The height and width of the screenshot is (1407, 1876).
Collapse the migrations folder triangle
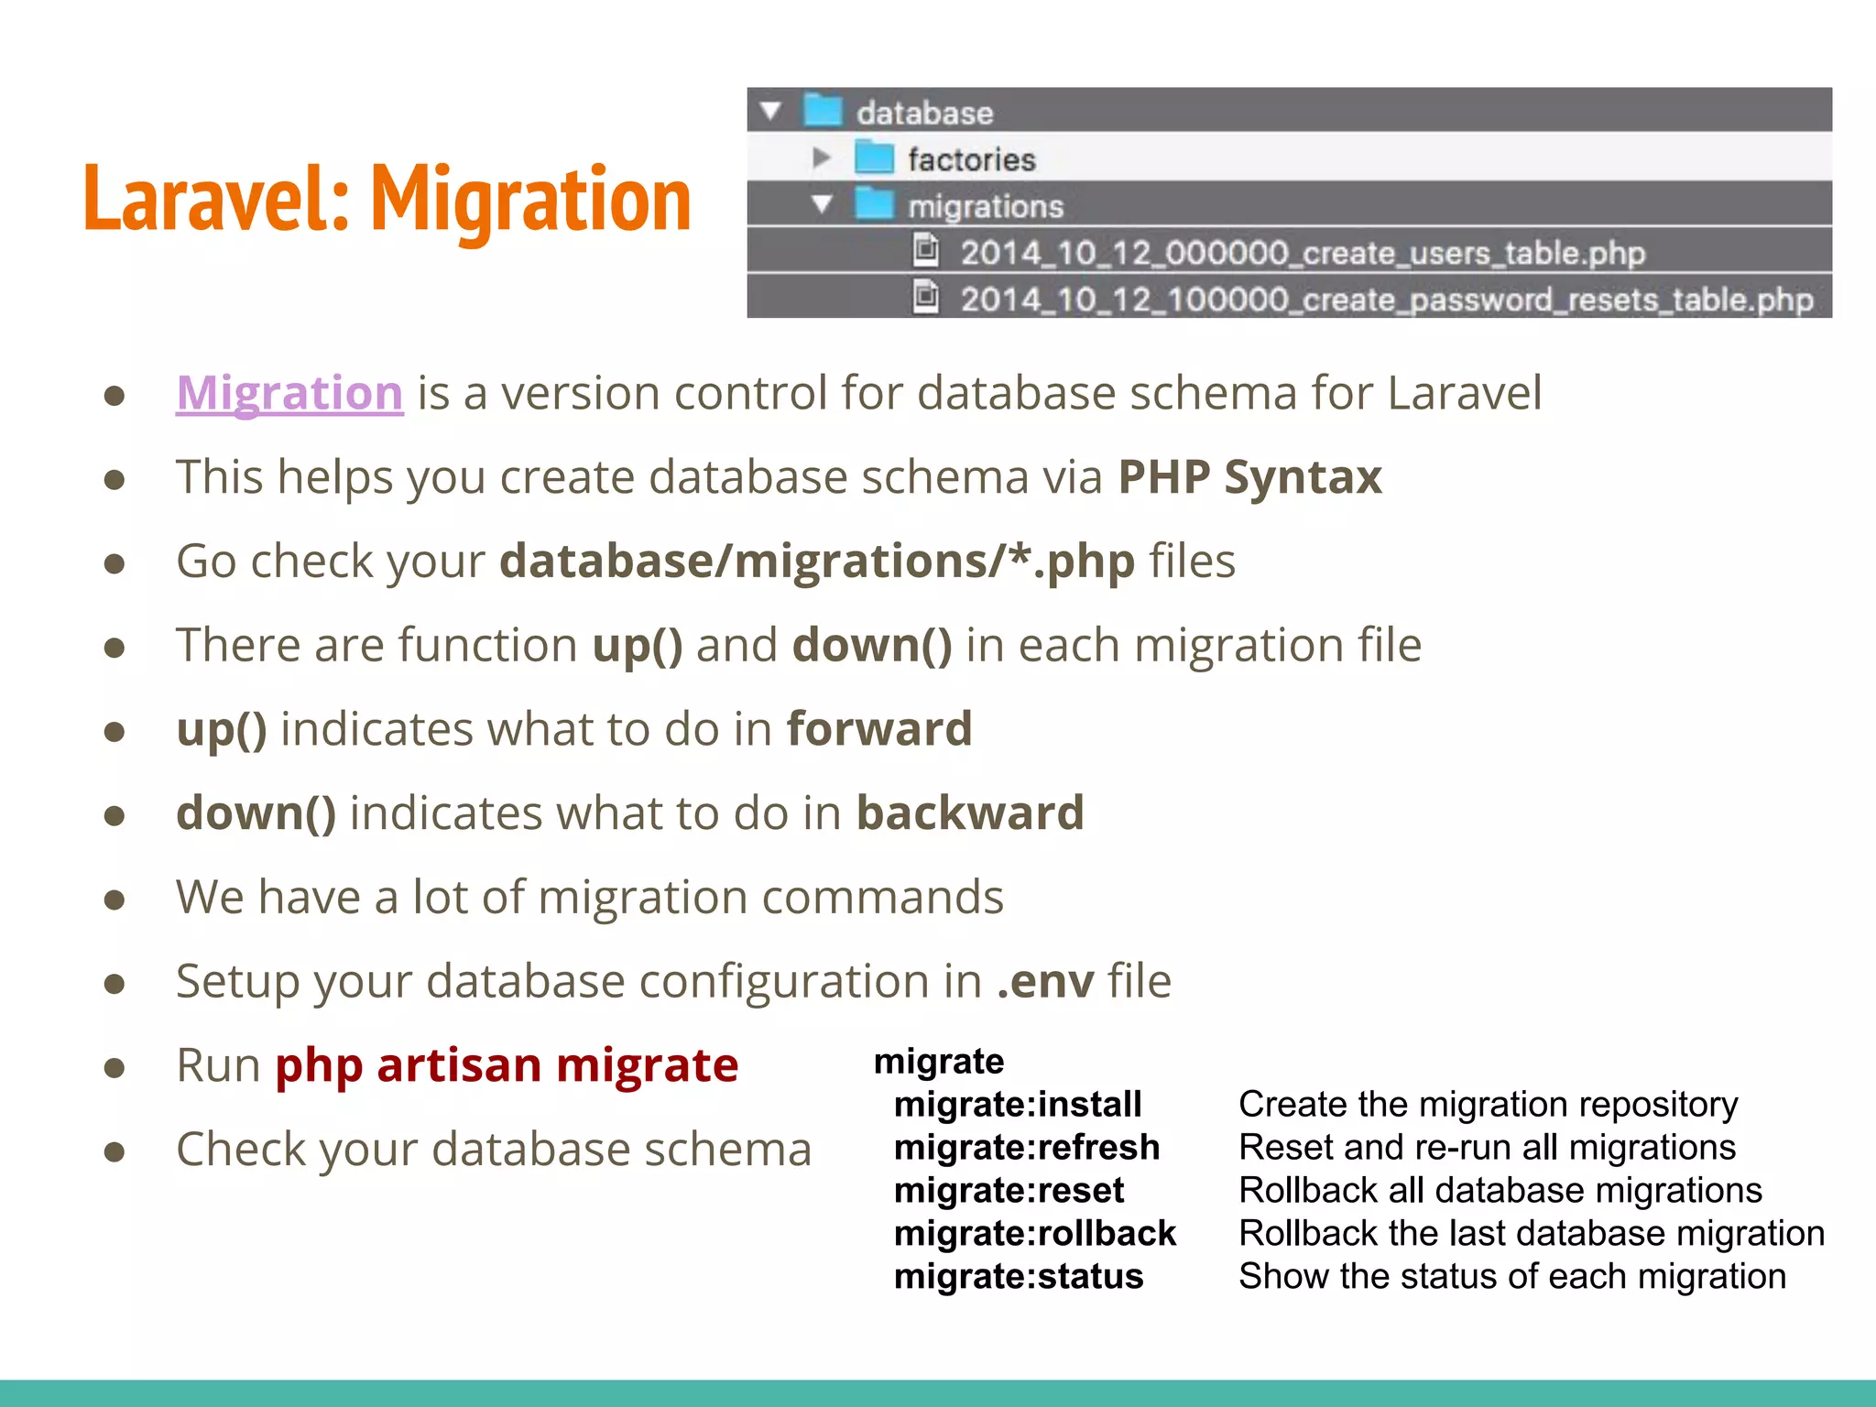[x=822, y=204]
